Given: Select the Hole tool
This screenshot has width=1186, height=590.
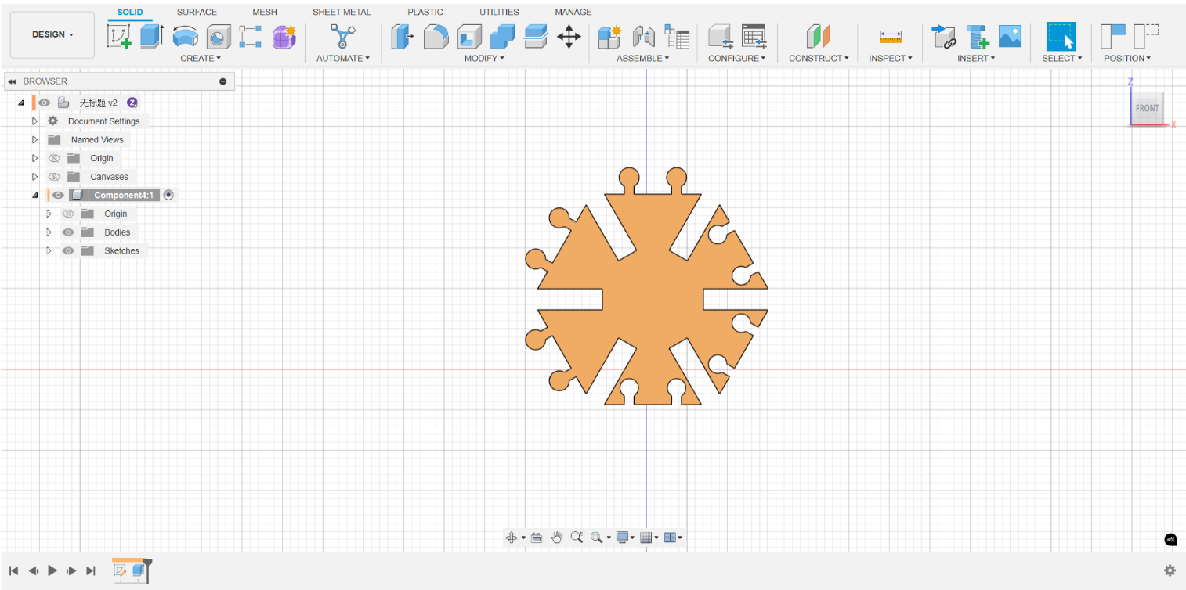Looking at the screenshot, I should 219,36.
